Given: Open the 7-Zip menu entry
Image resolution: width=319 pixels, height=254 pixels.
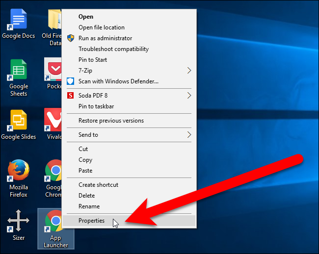Looking at the screenshot, I should 129,71.
